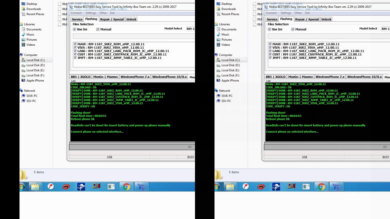This screenshot has height=219, width=390.
Task: Switch to the Service tab in left window
Action: (77, 19)
